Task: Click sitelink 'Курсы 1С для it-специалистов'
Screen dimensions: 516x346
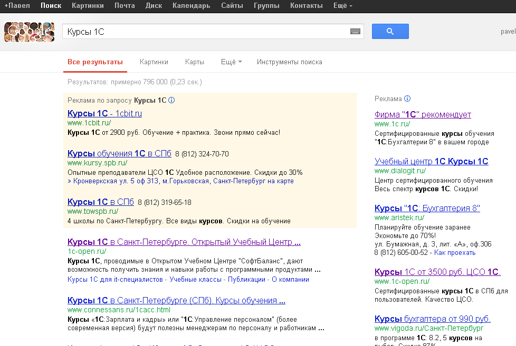Action: [x=115, y=279]
